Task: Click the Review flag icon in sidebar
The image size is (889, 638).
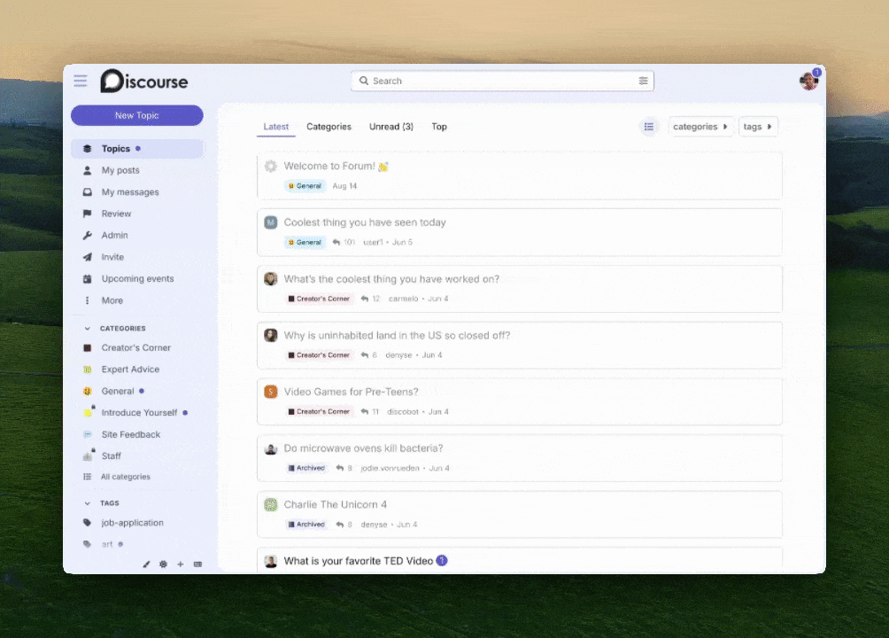Action: tap(88, 214)
